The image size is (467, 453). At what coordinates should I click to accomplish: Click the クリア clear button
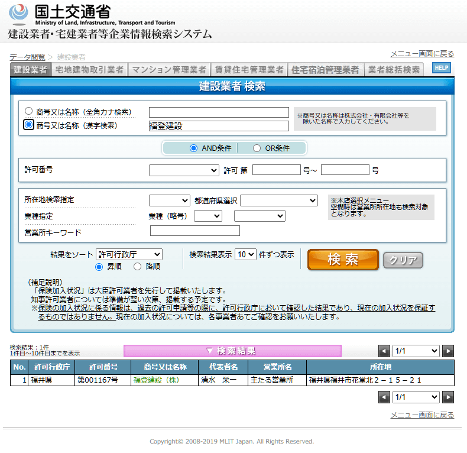pyautogui.click(x=403, y=260)
